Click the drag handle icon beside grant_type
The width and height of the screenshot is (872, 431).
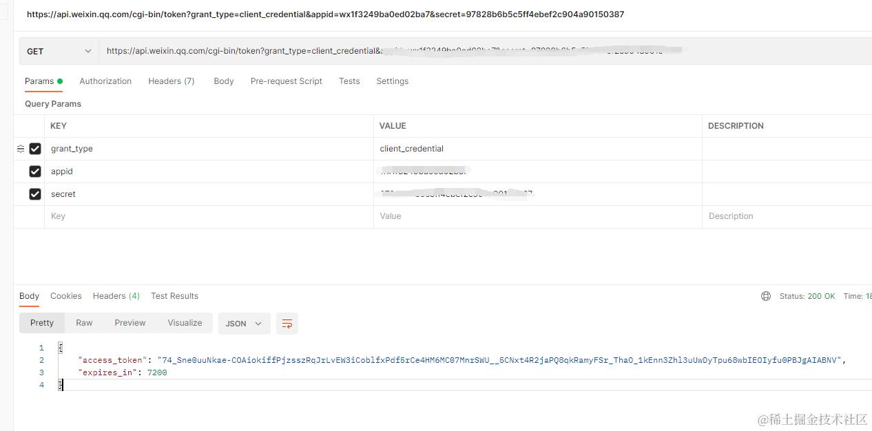click(x=21, y=149)
